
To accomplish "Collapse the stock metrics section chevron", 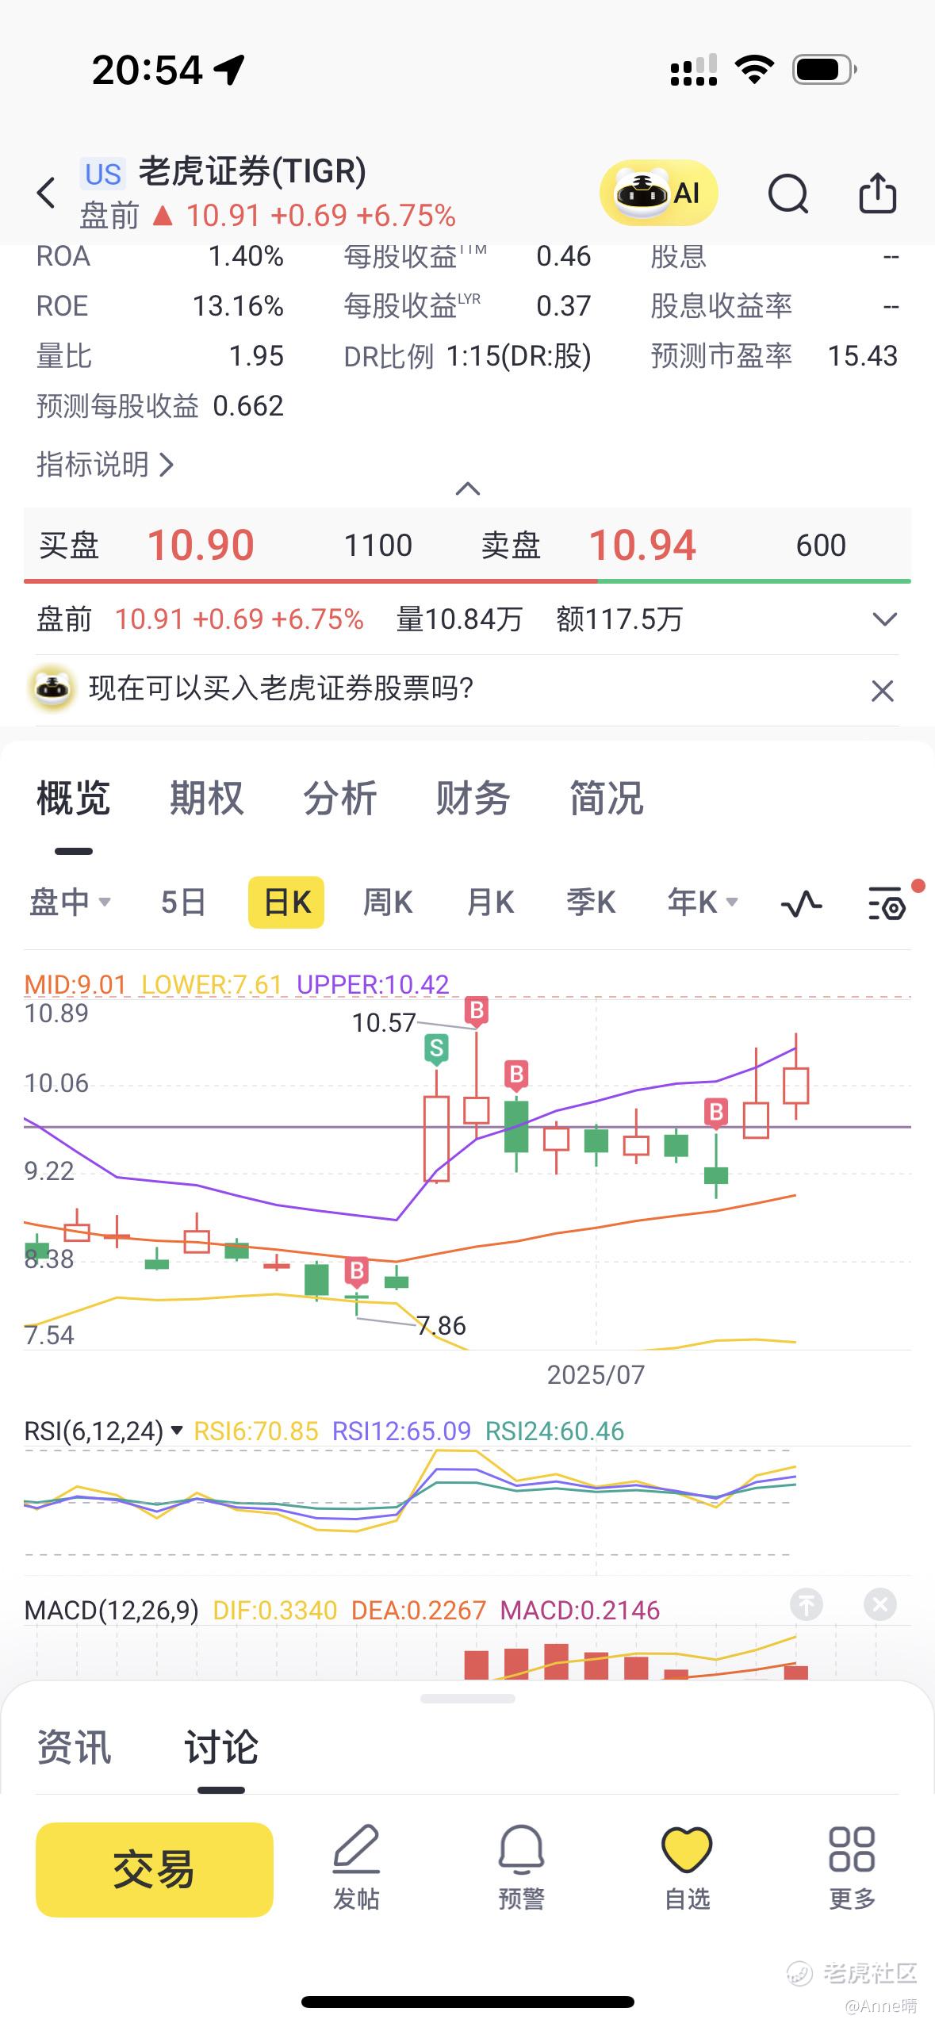I will [x=468, y=489].
